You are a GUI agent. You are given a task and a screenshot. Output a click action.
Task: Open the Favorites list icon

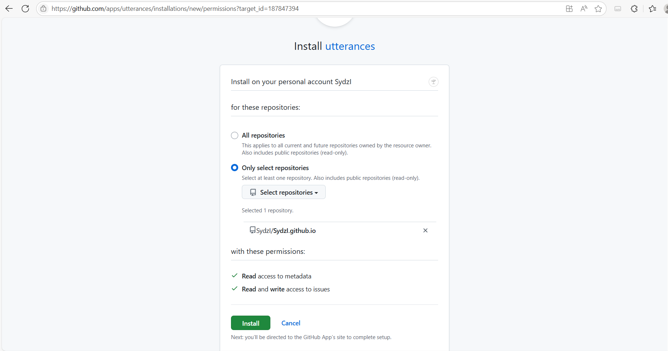(652, 8)
